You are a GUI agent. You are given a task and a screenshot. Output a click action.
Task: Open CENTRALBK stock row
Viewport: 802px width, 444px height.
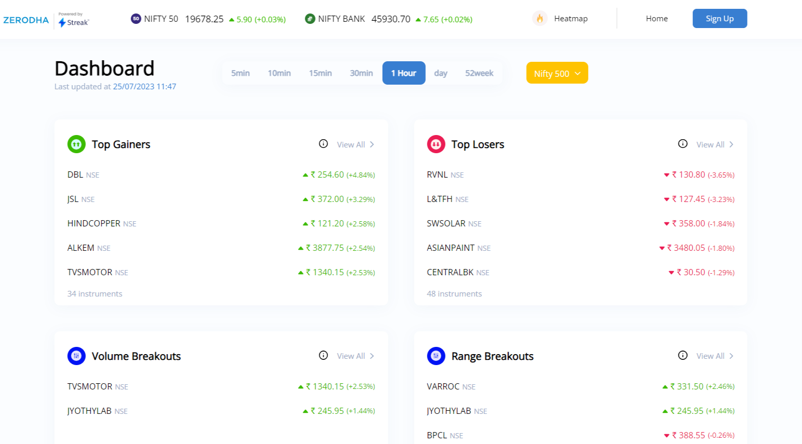click(x=581, y=272)
